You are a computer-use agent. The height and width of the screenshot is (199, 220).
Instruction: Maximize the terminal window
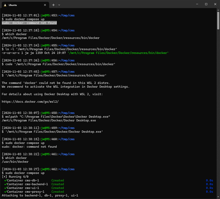coord(206,4)
